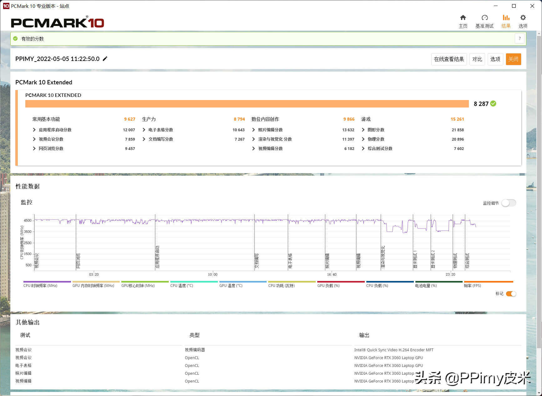Select 电池电量 (%) legend swatch
542x396 pixels.
click(439, 282)
